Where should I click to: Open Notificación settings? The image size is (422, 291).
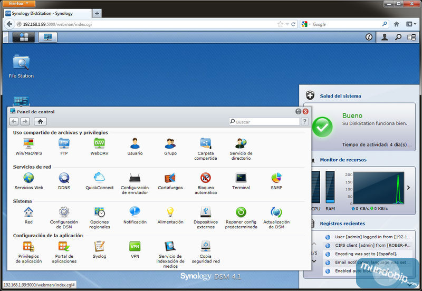pos(135,215)
